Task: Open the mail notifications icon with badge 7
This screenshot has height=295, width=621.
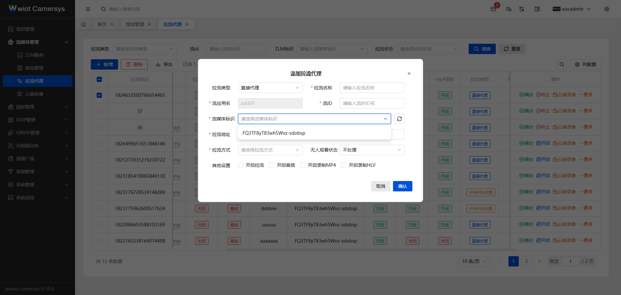Action: (x=493, y=9)
